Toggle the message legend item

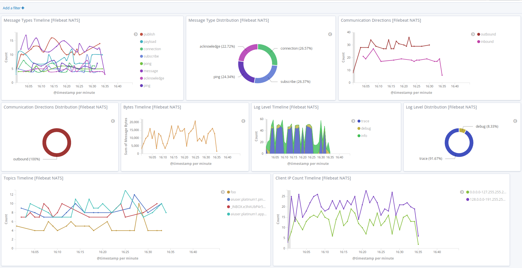pyautogui.click(x=149, y=71)
